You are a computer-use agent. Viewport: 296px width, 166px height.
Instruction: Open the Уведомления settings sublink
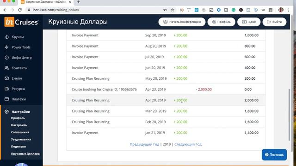pos(21,139)
